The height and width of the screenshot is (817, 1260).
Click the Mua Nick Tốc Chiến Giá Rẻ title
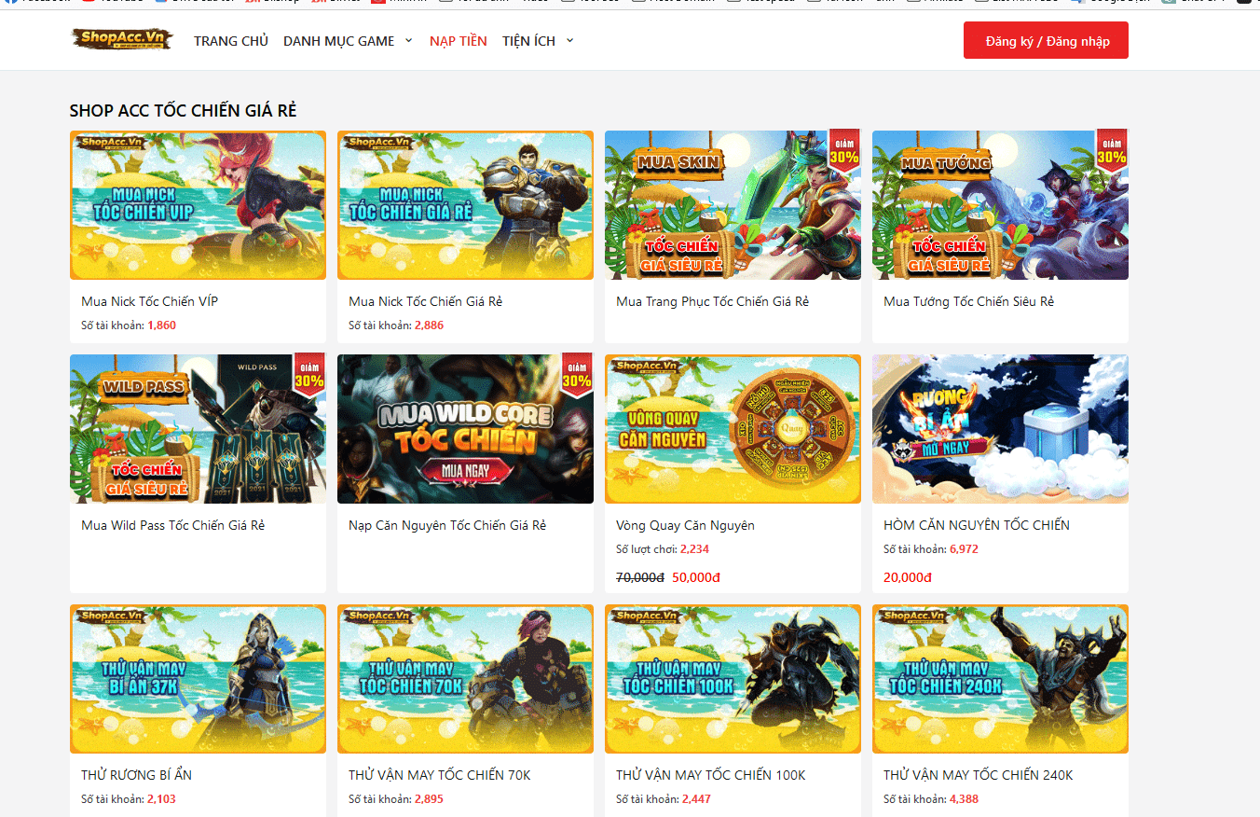pos(425,301)
